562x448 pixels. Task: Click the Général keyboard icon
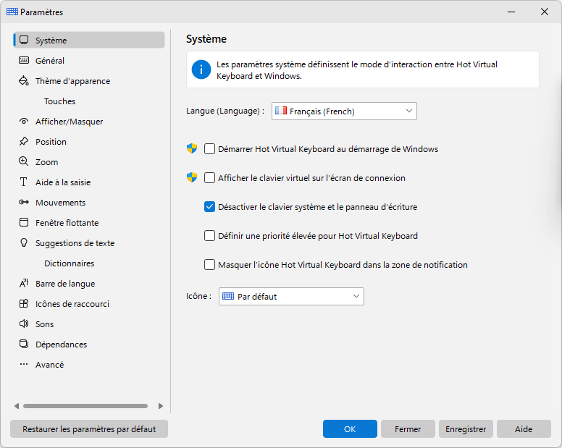[x=24, y=61]
